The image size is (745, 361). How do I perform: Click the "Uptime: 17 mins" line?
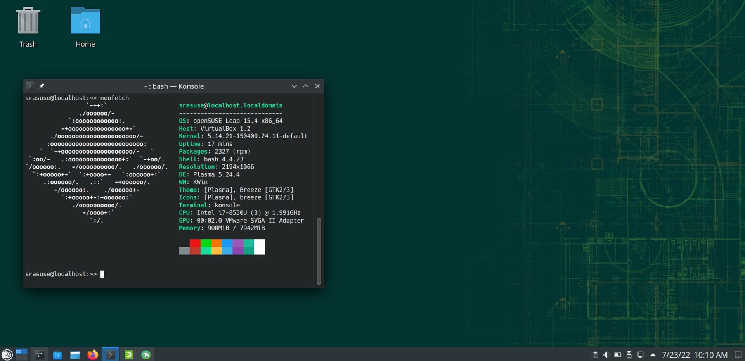click(206, 144)
